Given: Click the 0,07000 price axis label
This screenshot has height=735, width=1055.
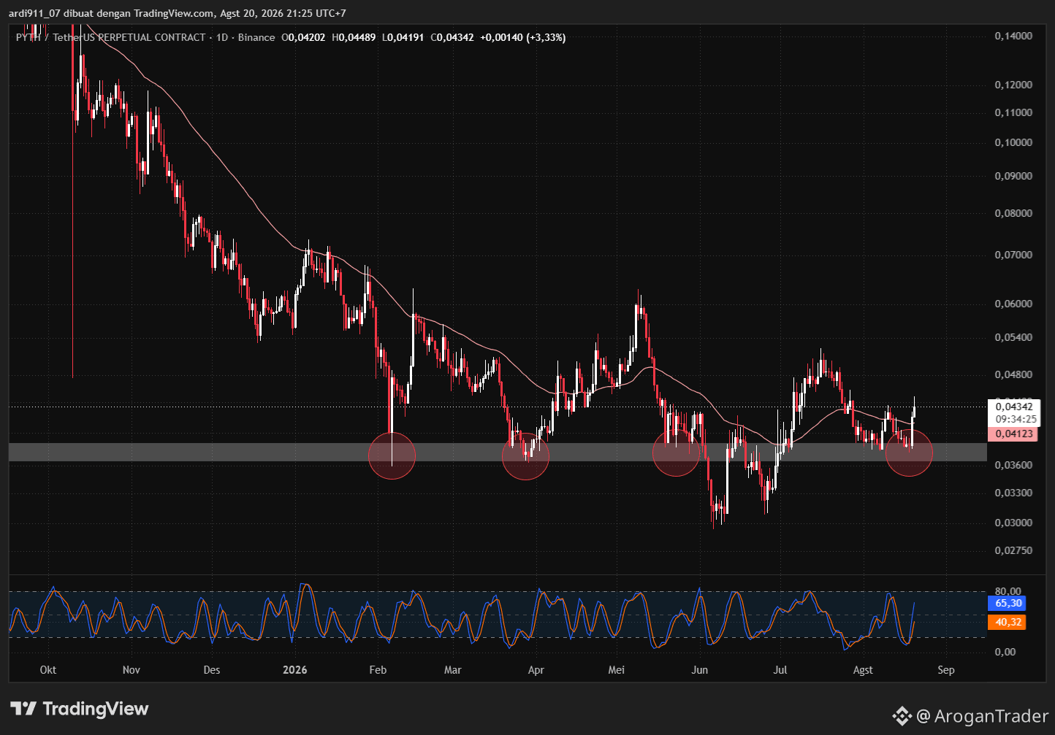Looking at the screenshot, I should point(1014,255).
